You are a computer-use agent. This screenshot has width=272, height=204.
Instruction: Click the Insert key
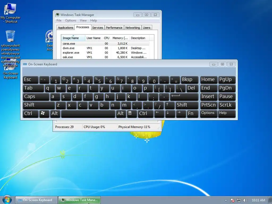[209, 97]
